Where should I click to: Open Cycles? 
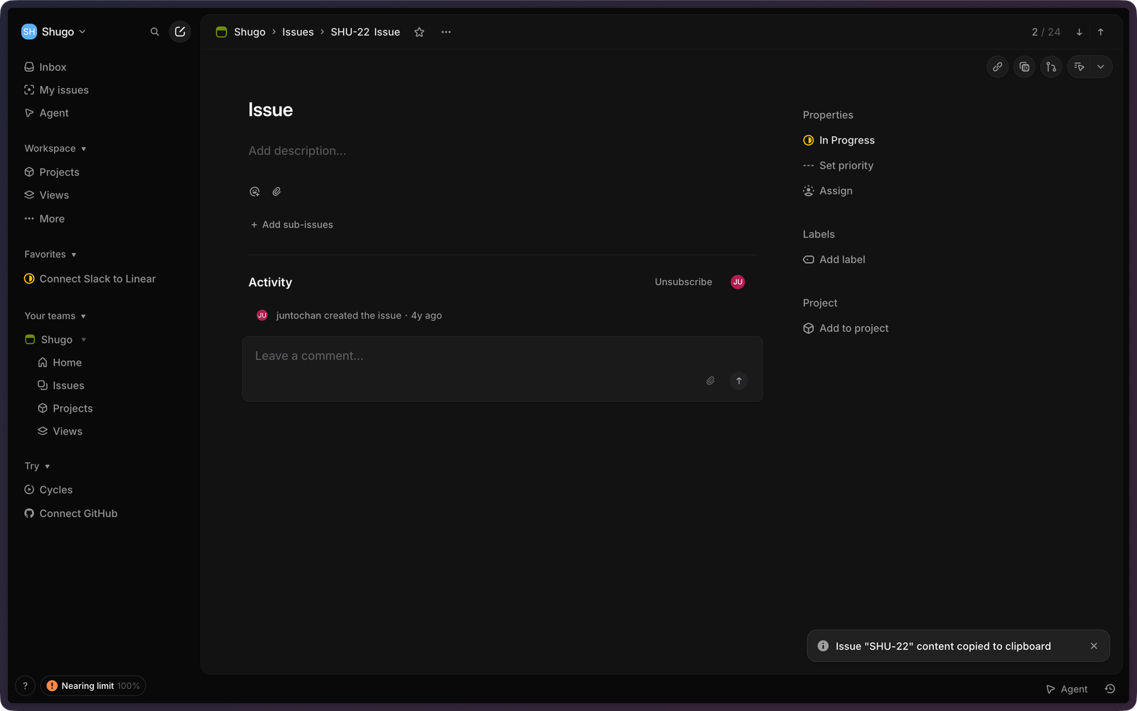(48, 490)
